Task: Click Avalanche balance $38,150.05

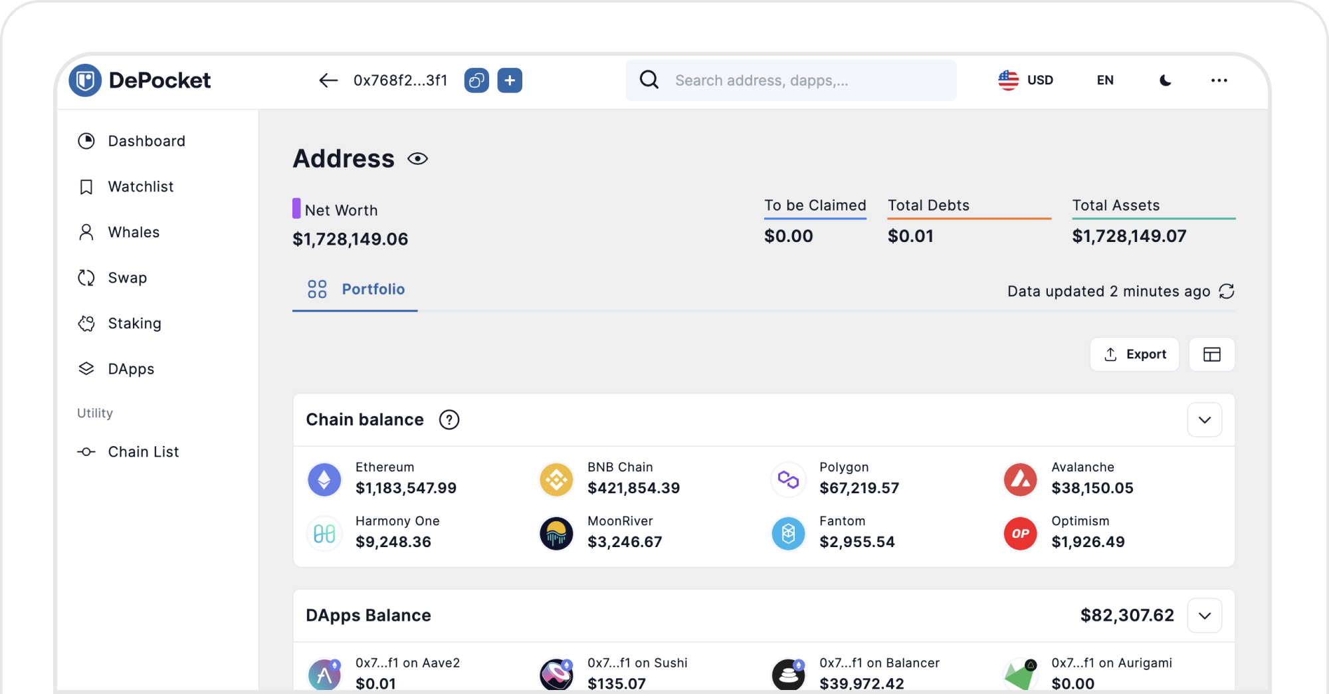Action: (x=1092, y=489)
